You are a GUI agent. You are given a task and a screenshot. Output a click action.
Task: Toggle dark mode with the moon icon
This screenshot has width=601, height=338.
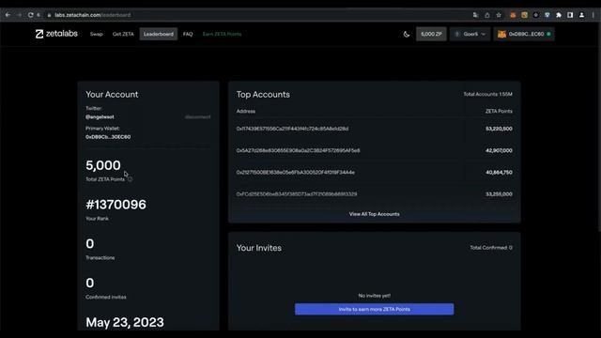[x=407, y=34]
